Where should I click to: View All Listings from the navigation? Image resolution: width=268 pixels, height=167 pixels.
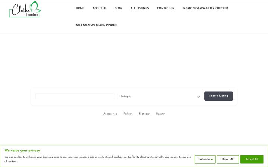click(x=140, y=8)
